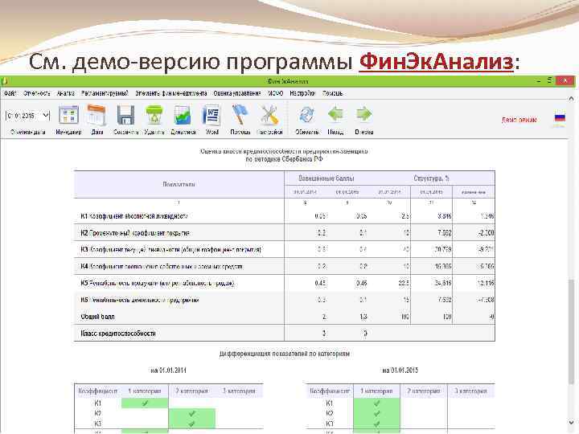Click the Russian flag language icon

coord(560,117)
